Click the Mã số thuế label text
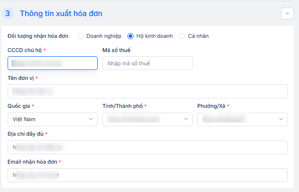 (x=116, y=50)
